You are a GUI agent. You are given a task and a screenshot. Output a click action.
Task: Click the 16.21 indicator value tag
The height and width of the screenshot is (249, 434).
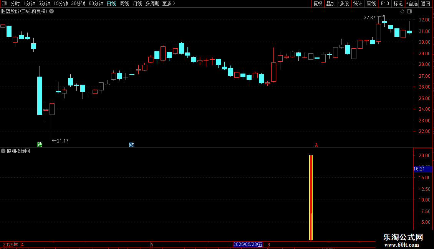coord(422,169)
